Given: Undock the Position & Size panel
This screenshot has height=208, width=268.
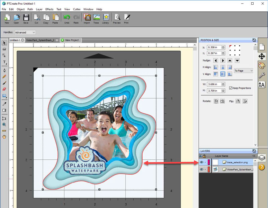Looking at the screenshot, I should pyautogui.click(x=254, y=40).
